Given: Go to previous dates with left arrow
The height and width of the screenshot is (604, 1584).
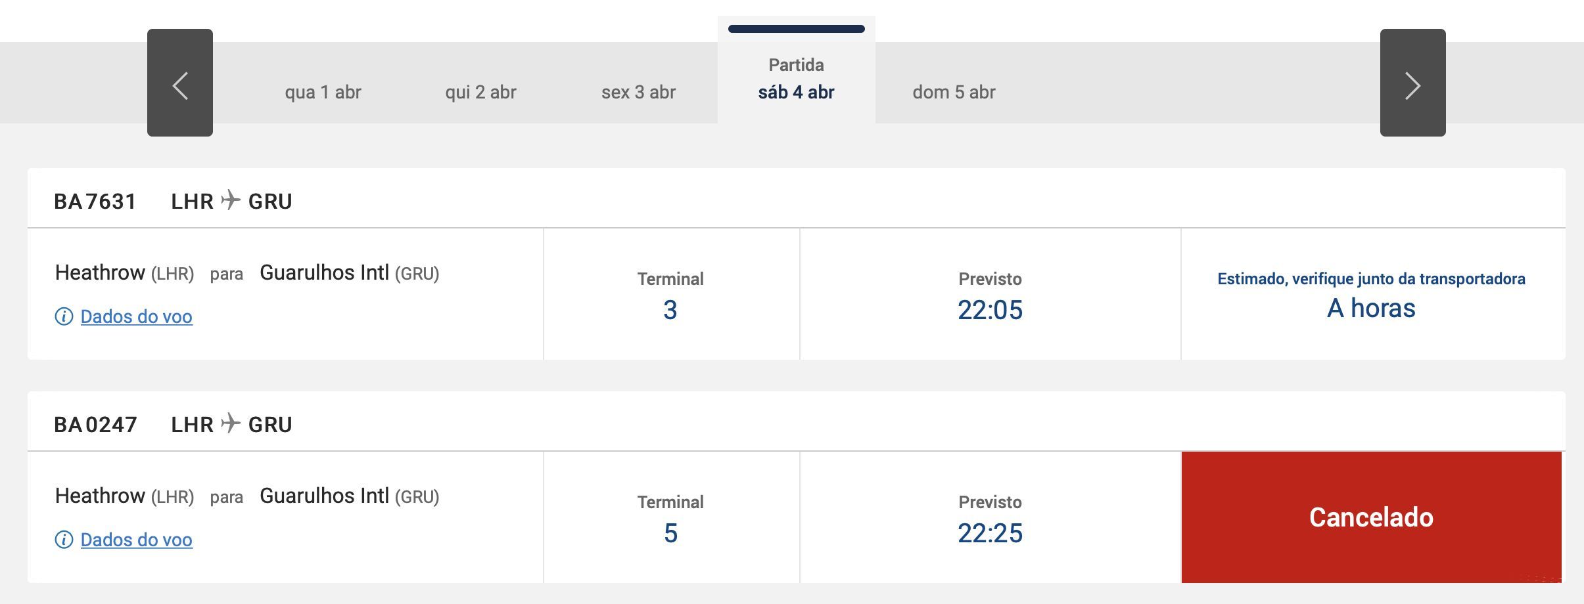Looking at the screenshot, I should coord(180,83).
